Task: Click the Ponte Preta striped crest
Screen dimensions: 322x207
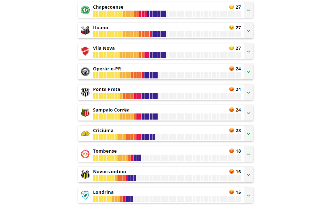Action: coord(85,92)
